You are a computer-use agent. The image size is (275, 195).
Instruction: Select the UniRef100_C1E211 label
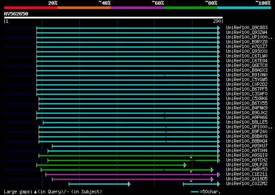247,174
